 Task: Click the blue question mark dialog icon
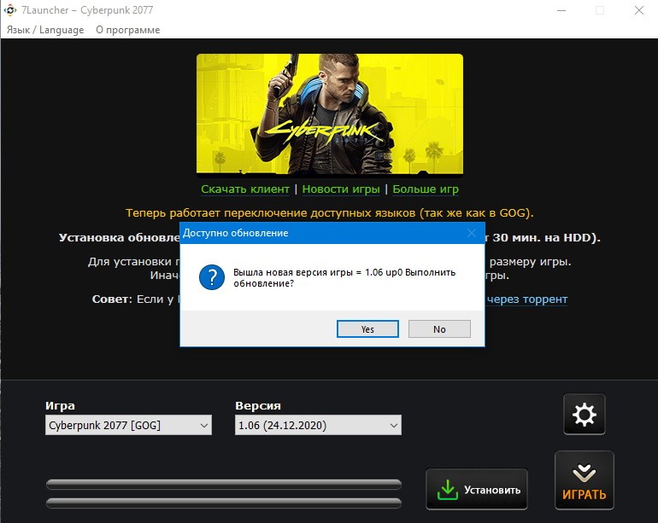[x=212, y=277]
